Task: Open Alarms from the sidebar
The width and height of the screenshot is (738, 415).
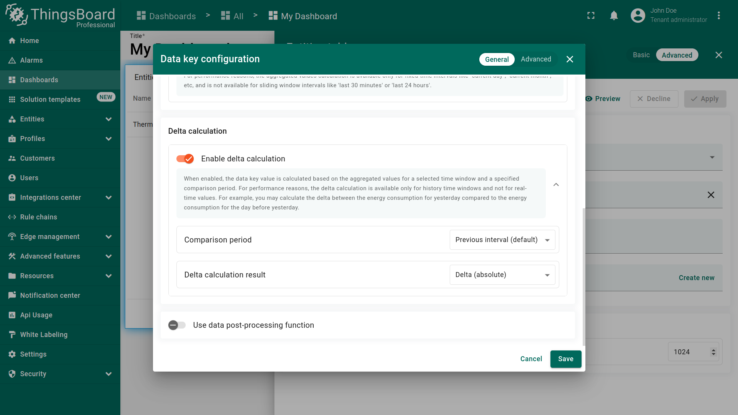Action: [32, 60]
